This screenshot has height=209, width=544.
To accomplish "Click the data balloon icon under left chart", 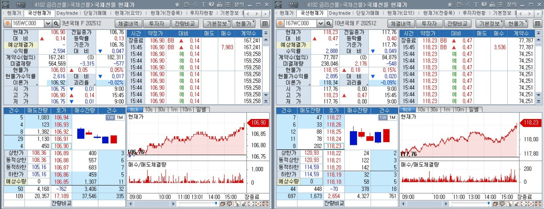I will (x=229, y=204).
